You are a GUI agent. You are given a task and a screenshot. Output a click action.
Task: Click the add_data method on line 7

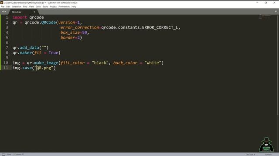(x=29, y=48)
